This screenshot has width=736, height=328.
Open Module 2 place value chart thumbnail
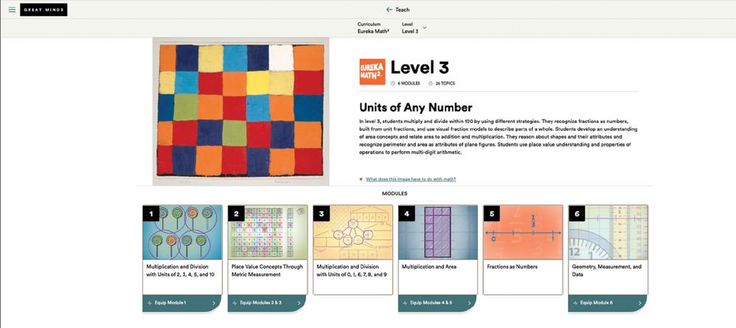(x=268, y=232)
